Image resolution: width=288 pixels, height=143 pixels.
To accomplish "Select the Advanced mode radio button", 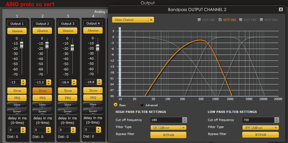I will pyautogui.click(x=142, y=105).
